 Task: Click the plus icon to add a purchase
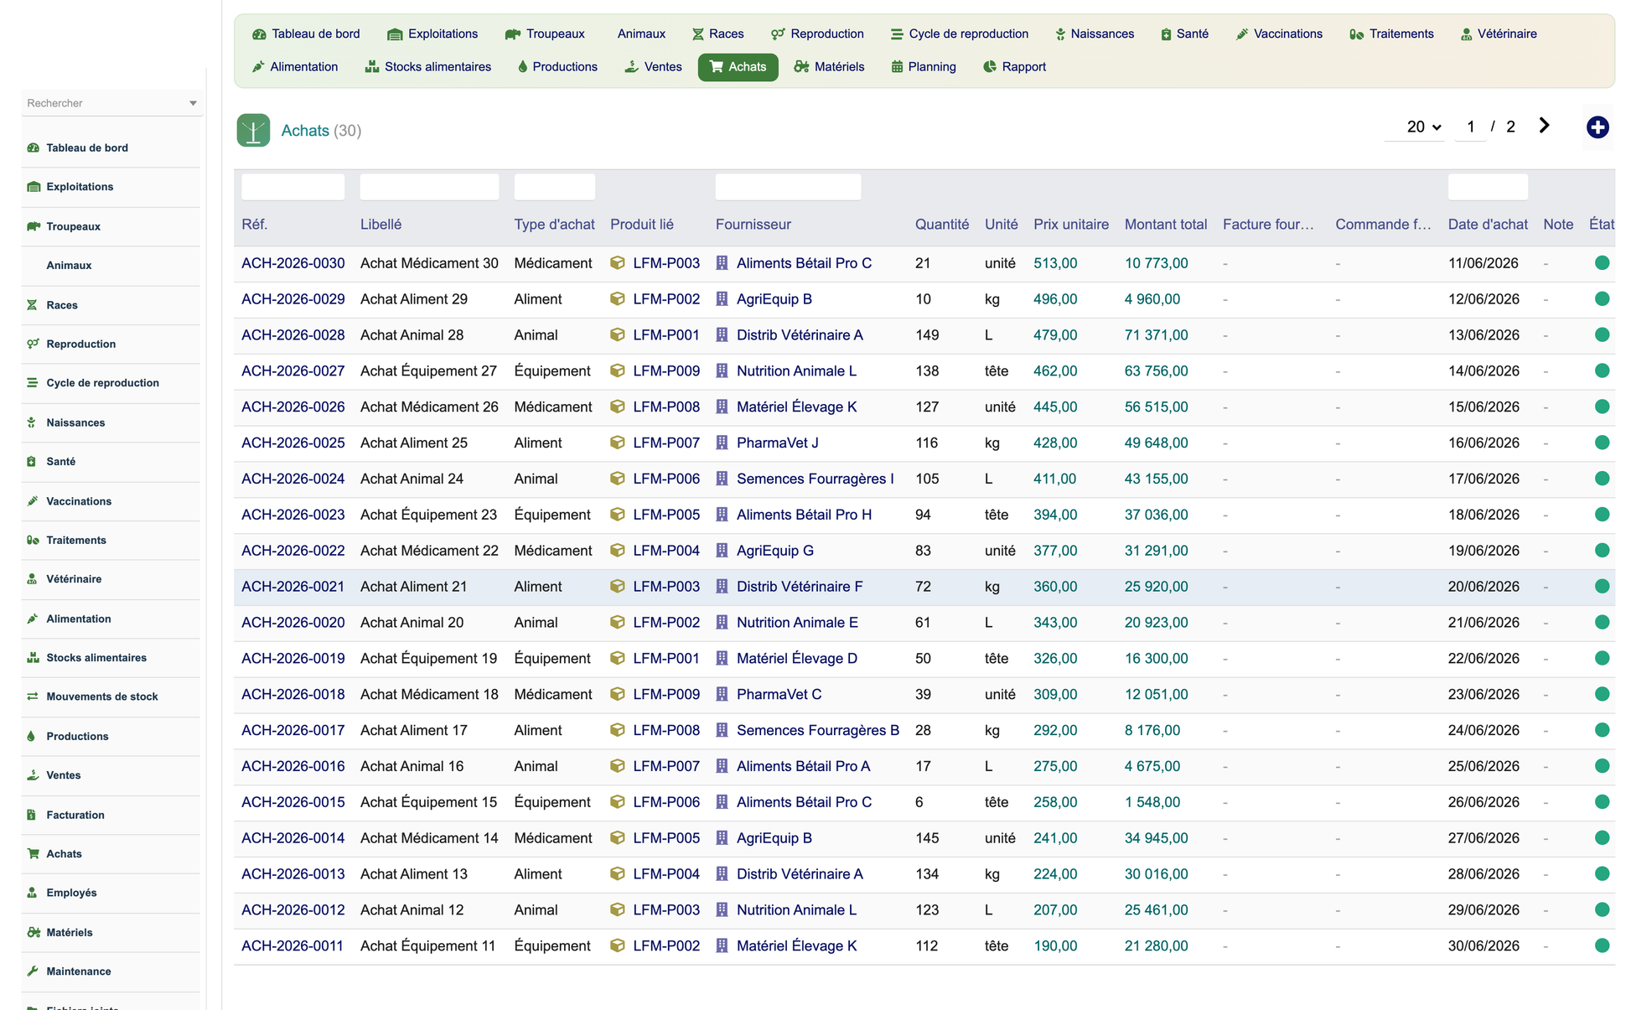pos(1597,127)
